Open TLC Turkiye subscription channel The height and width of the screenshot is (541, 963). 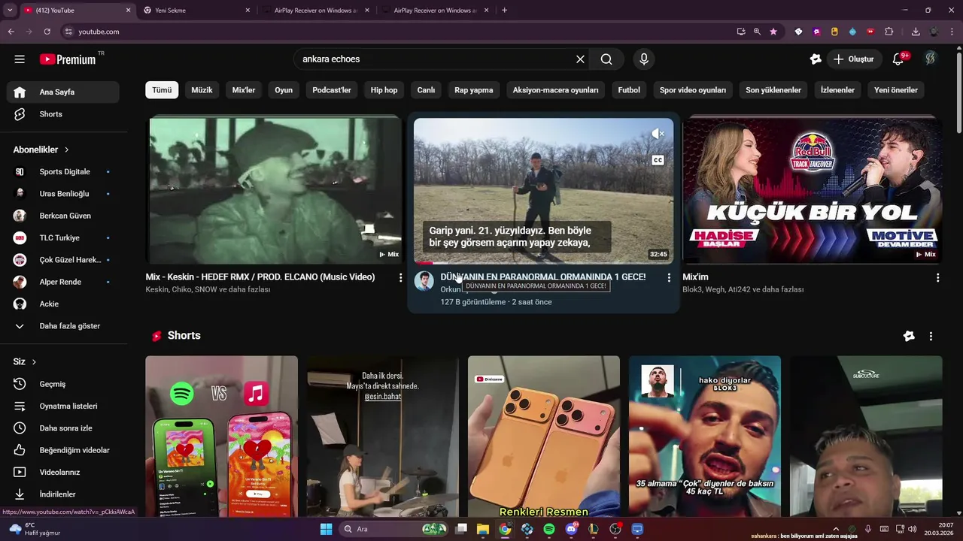pos(63,237)
